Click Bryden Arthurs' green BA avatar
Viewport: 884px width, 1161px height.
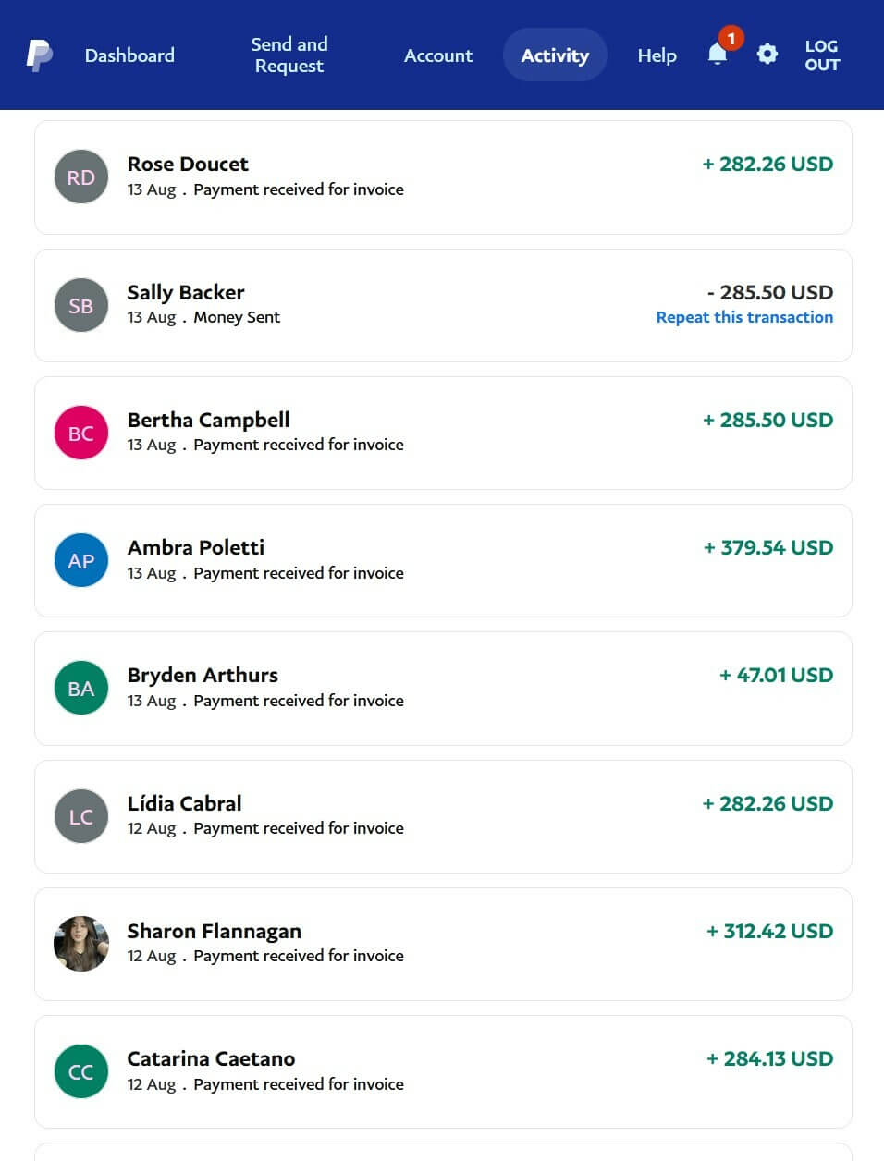tap(81, 688)
